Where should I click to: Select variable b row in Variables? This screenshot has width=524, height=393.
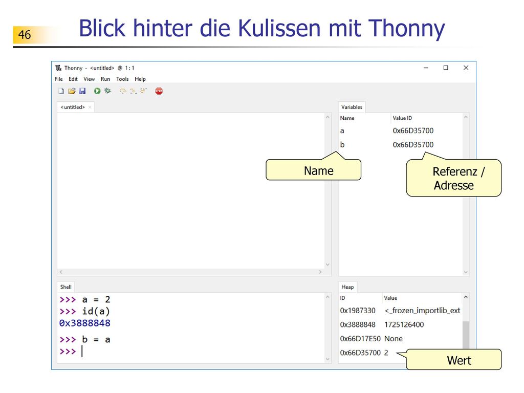(x=400, y=145)
